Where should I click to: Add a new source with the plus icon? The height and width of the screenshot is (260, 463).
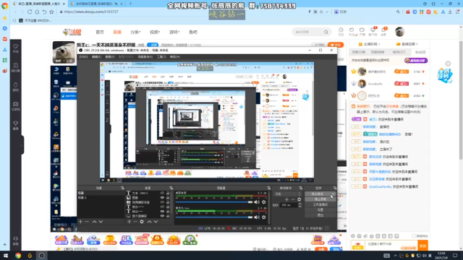[129, 222]
